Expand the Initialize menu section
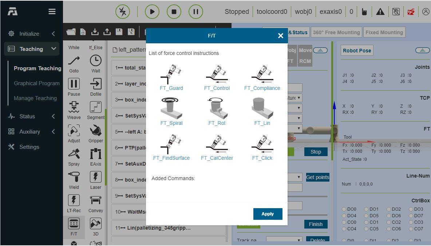 (32, 34)
